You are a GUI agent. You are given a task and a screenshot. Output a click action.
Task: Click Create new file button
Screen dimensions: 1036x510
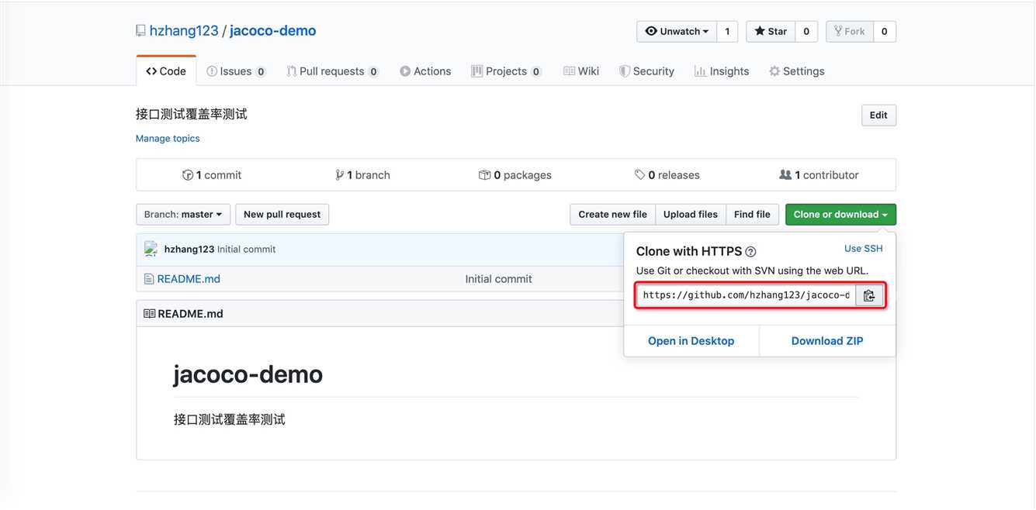(x=612, y=215)
